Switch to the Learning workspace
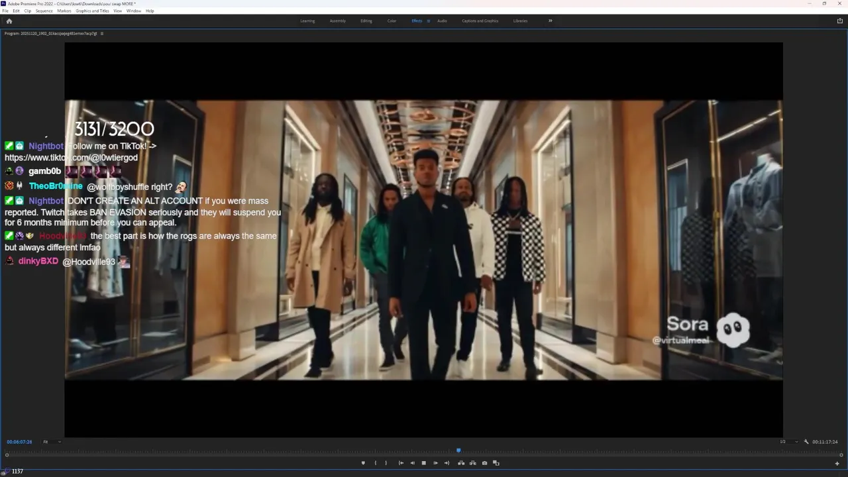The height and width of the screenshot is (477, 848). point(307,21)
